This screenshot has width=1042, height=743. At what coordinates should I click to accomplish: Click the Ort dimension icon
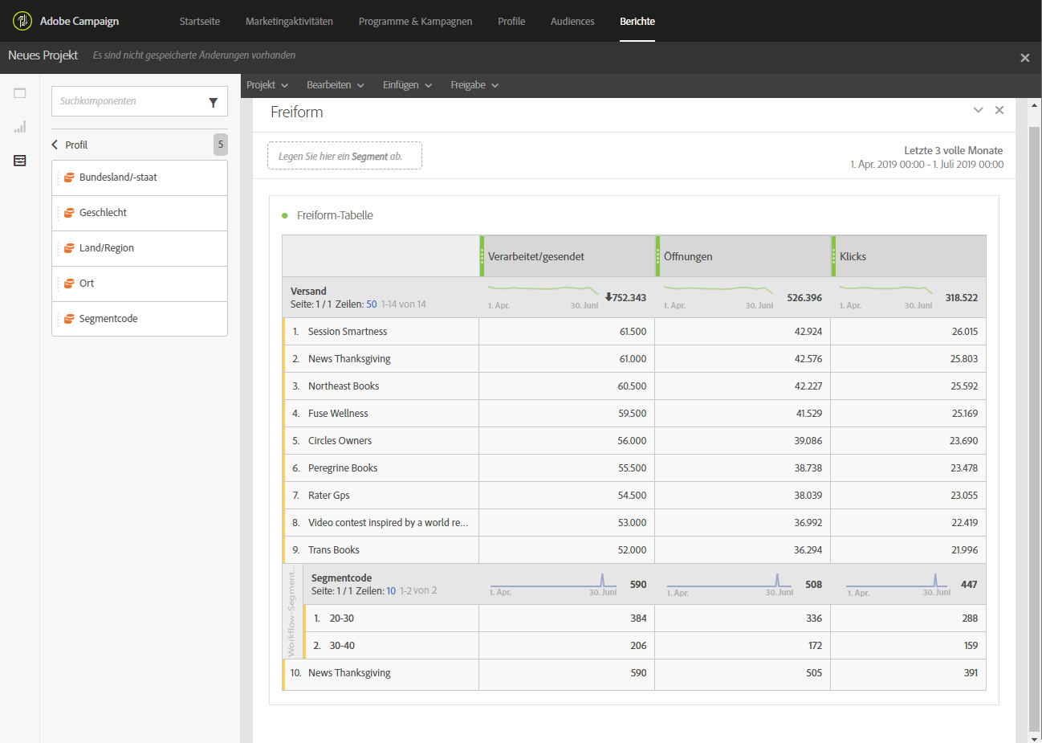point(69,284)
